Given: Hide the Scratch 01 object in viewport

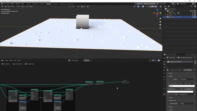Looking at the screenshot, I should (x=193, y=17).
